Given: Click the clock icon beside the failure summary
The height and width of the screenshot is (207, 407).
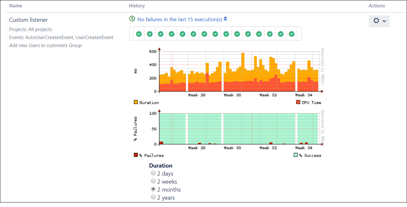Looking at the screenshot, I should pyautogui.click(x=132, y=19).
